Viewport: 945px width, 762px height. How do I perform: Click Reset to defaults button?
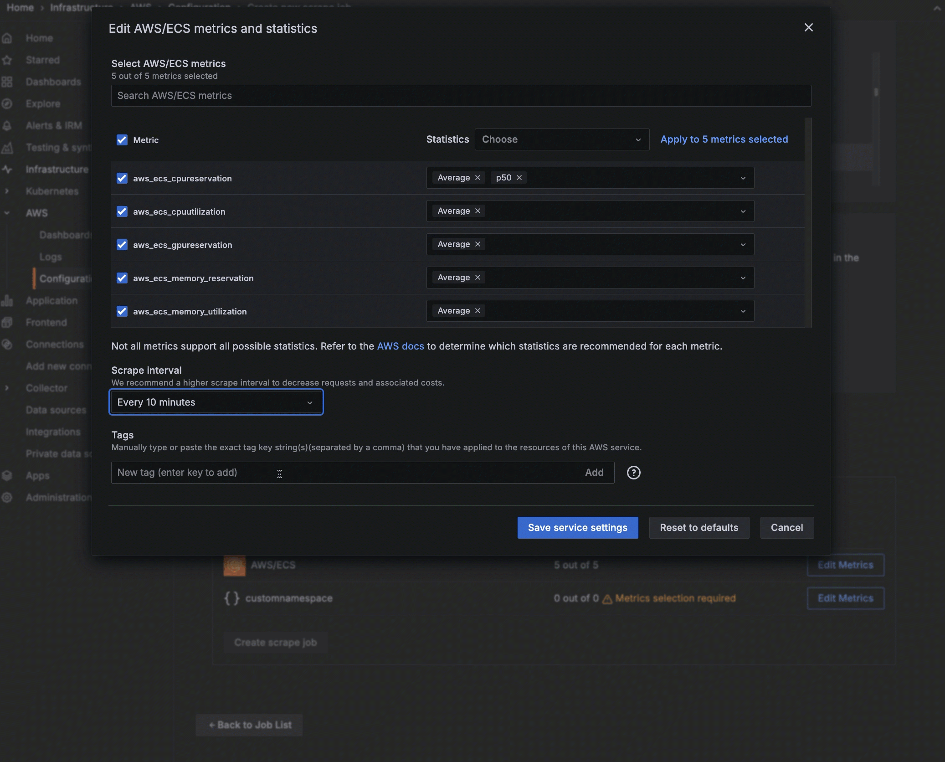point(699,528)
